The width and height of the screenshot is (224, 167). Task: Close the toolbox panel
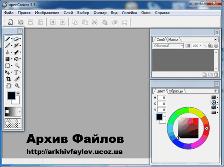click(x=20, y=31)
